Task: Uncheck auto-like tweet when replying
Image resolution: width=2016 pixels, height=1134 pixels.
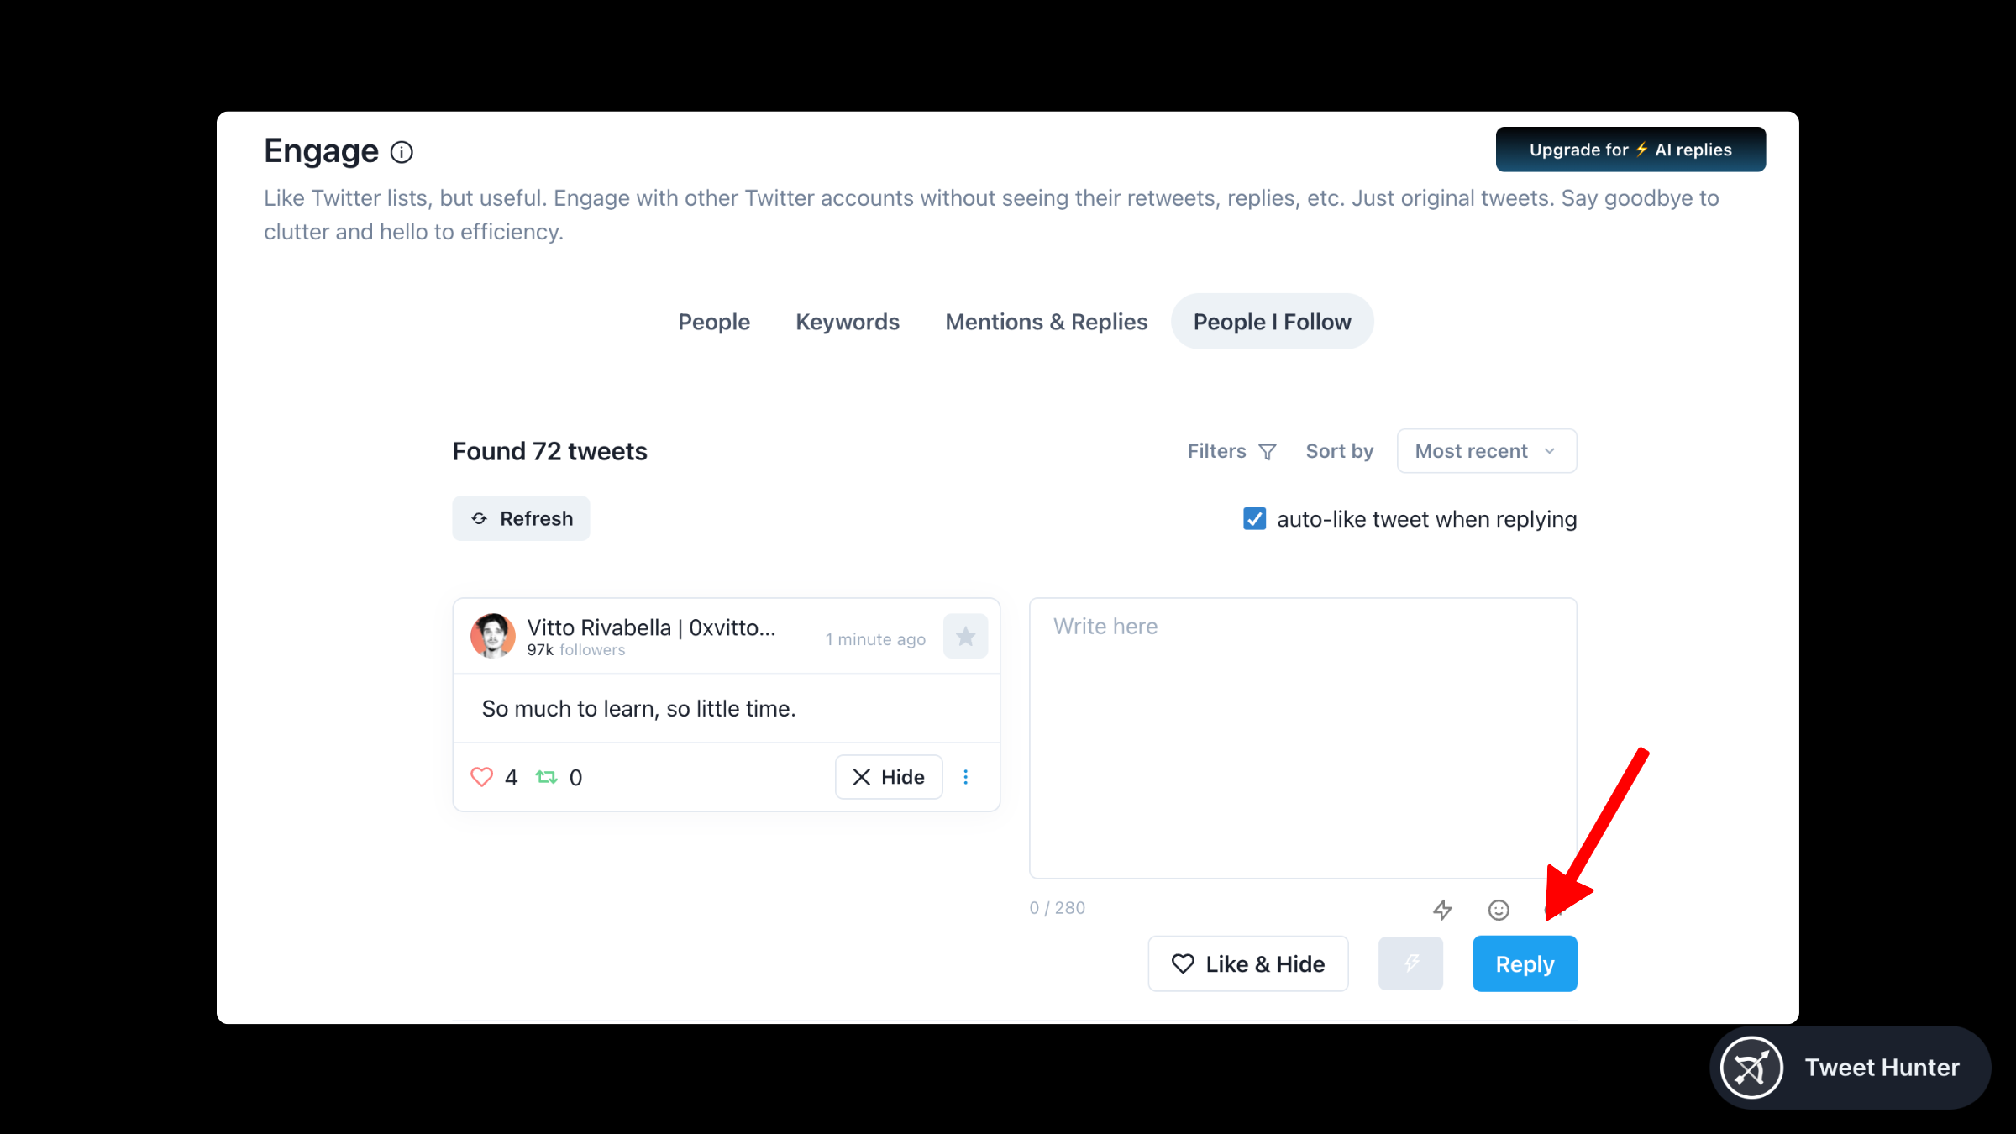Action: tap(1254, 519)
